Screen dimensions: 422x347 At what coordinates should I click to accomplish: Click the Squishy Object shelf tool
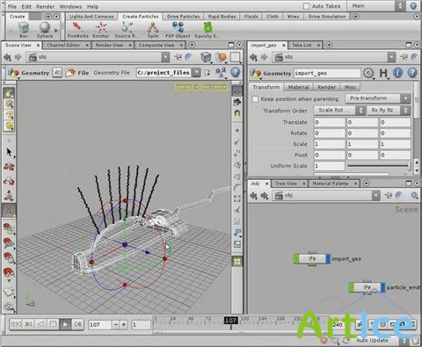tap(207, 30)
